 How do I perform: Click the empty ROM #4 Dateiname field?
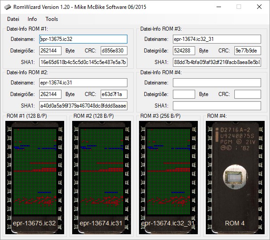coord(217,83)
